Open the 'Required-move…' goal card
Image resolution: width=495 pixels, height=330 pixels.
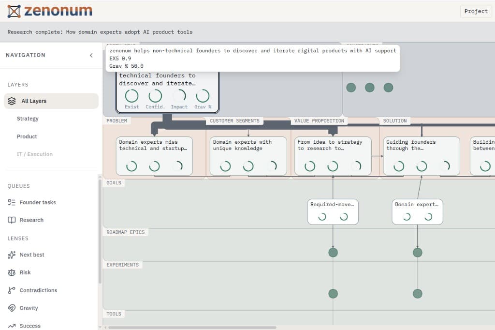click(333, 212)
